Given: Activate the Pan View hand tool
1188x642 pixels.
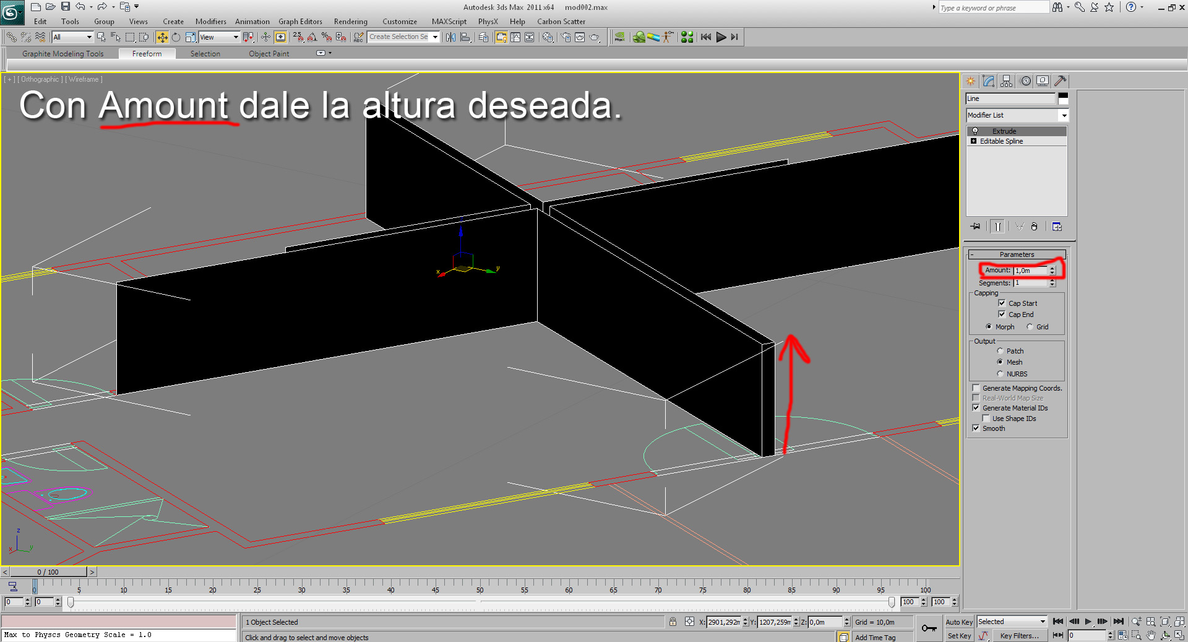Looking at the screenshot, I should point(1151,635).
